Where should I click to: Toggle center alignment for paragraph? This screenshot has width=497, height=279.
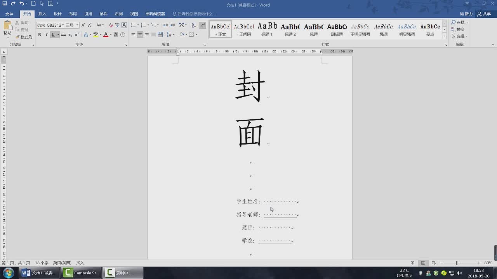[140, 35]
